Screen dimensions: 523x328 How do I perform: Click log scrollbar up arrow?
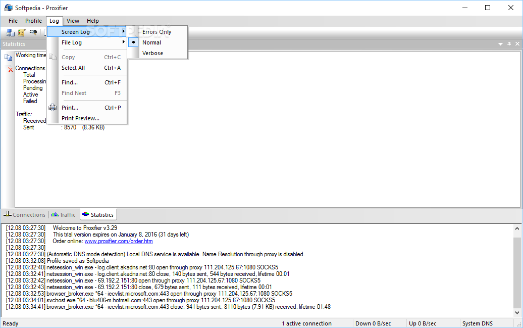(517, 229)
